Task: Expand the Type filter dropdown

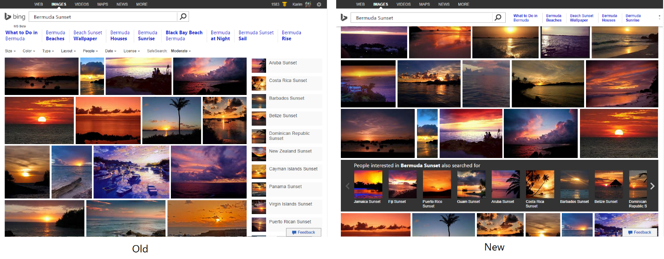Action: [x=47, y=51]
